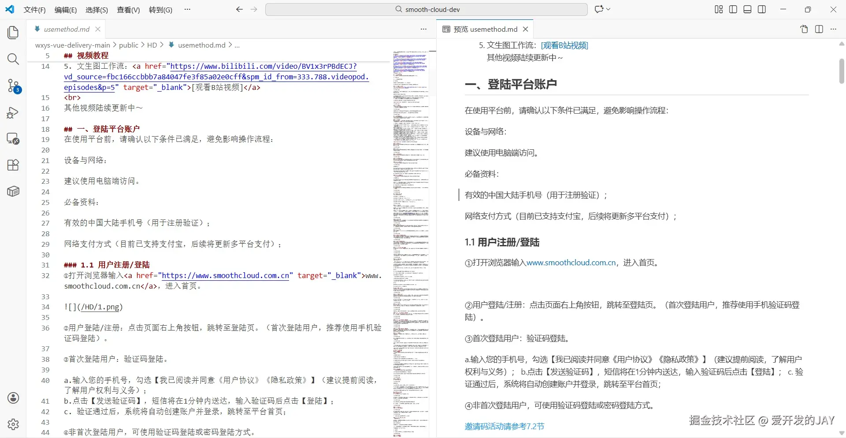Image resolution: width=846 pixels, height=438 pixels.
Task: Toggle the bottom panel visibility
Action: point(747,9)
